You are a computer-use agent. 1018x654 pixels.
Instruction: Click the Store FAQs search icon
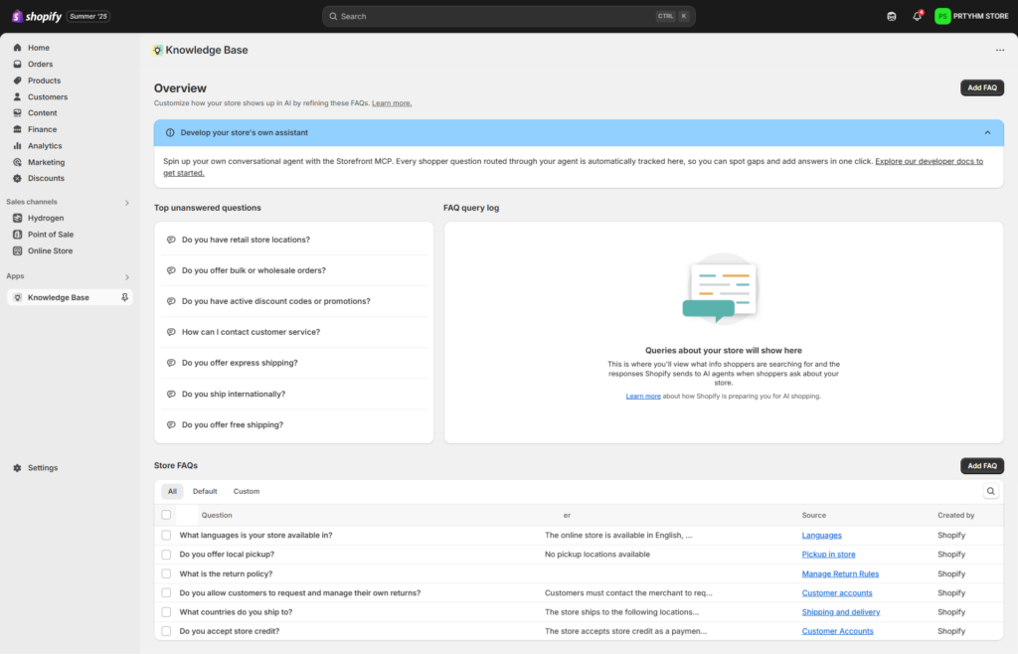(x=991, y=491)
